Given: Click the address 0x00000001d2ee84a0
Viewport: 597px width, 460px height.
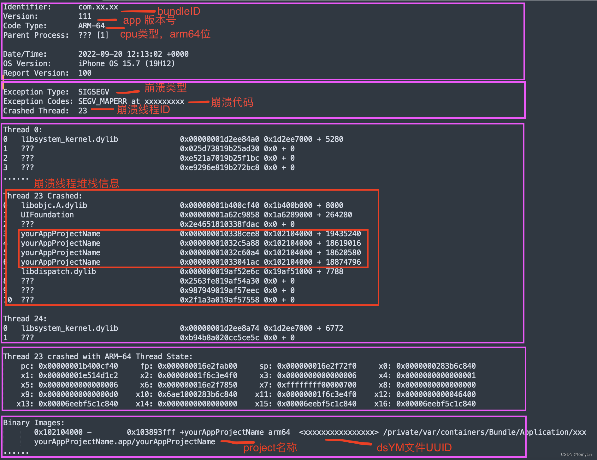Looking at the screenshot, I should click(220, 139).
